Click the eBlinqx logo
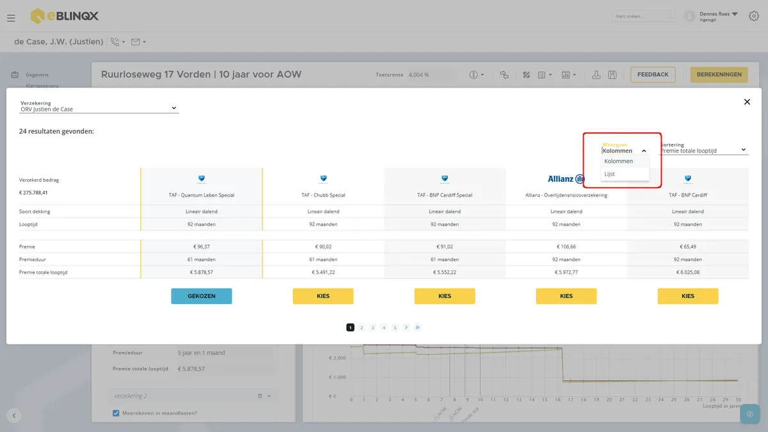The image size is (768, 432). point(65,16)
